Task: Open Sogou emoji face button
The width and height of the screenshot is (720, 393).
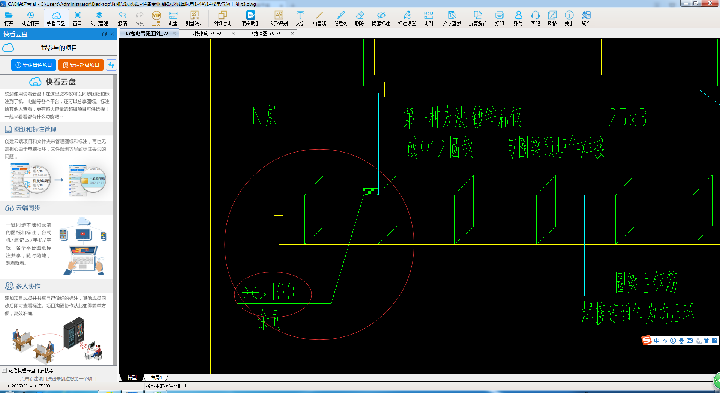Action: [673, 340]
